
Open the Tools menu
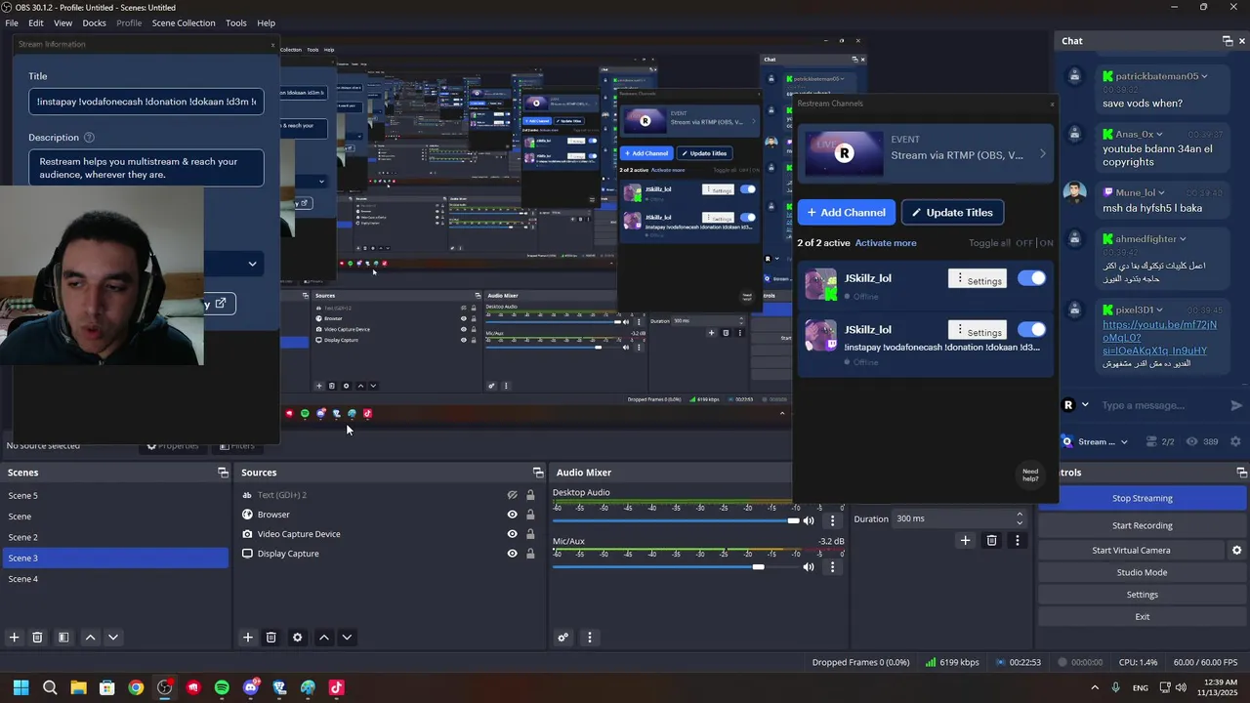236,22
